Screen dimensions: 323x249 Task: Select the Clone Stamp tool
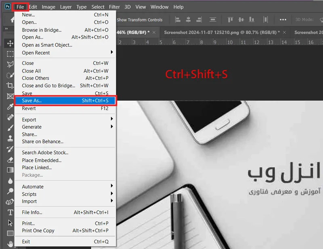pyautogui.click(x=10, y=138)
